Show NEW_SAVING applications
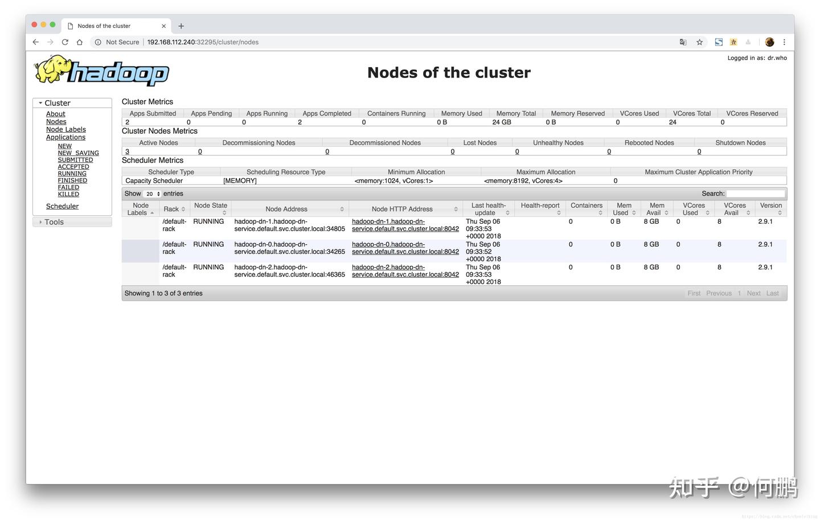This screenshot has width=820, height=521. (x=79, y=153)
